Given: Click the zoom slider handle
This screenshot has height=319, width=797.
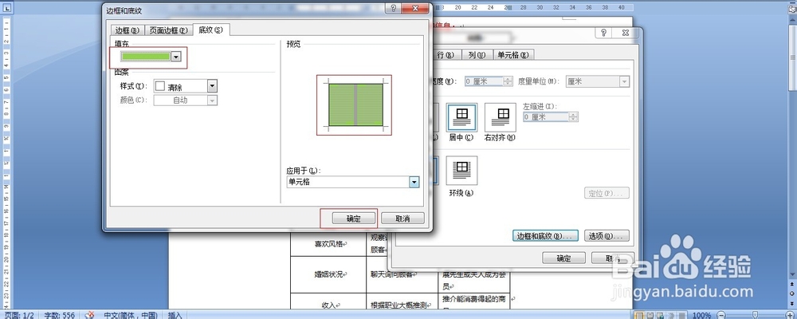Looking at the screenshot, I should coord(756,316).
